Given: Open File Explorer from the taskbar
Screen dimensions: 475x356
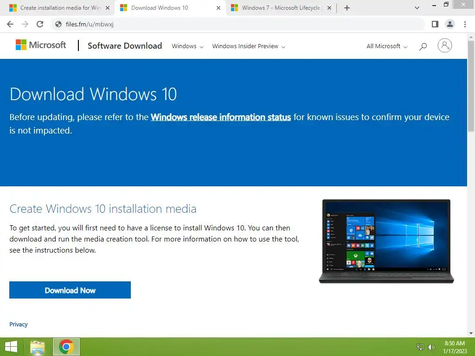Looking at the screenshot, I should click(38, 347).
